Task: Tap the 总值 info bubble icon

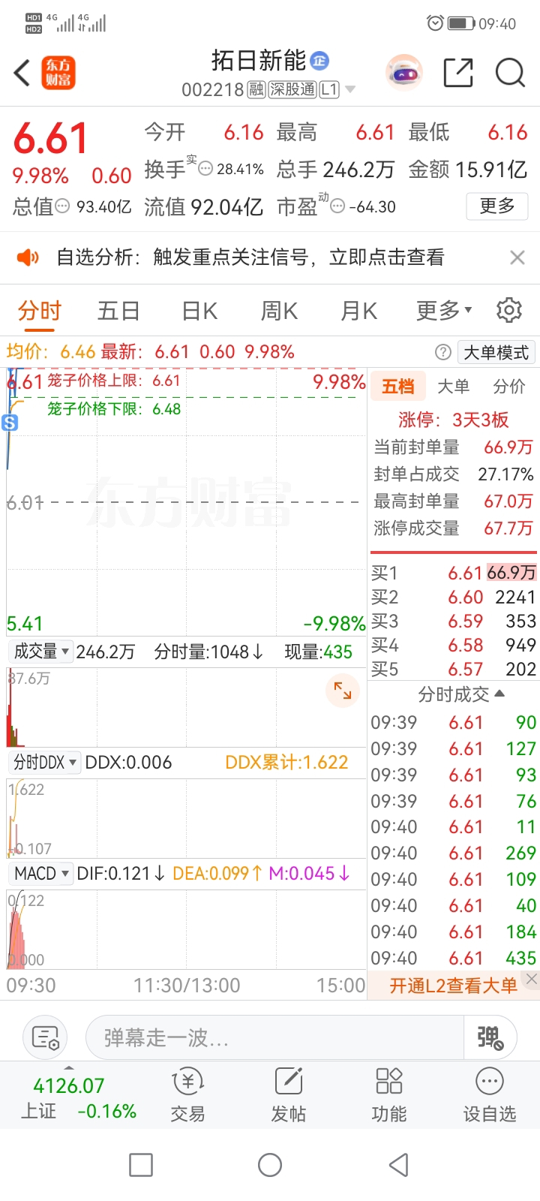Action: (63, 206)
